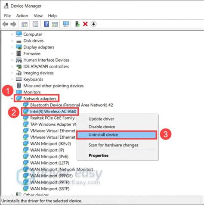Image resolution: width=204 pixels, height=205 pixels.
Task: Select WAN Miniport (IPv6)
Action: (49, 156)
